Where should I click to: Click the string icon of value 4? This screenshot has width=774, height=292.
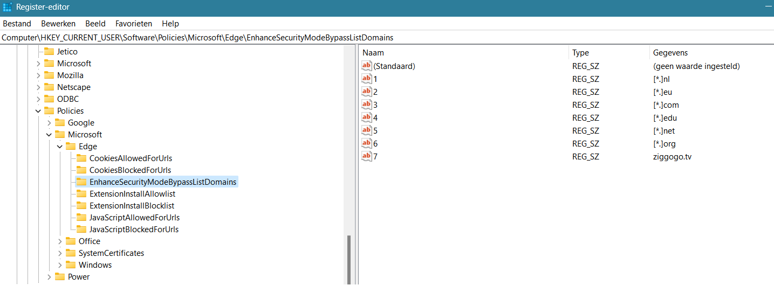367,117
